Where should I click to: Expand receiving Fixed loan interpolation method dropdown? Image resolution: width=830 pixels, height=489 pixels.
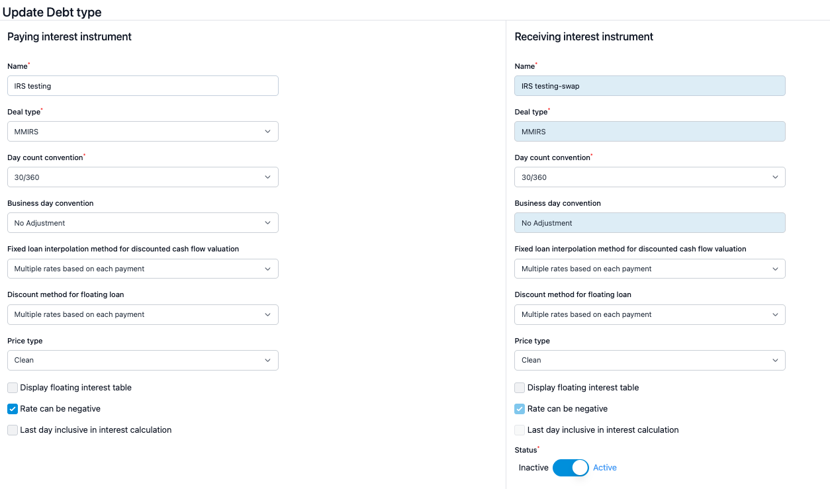point(649,269)
